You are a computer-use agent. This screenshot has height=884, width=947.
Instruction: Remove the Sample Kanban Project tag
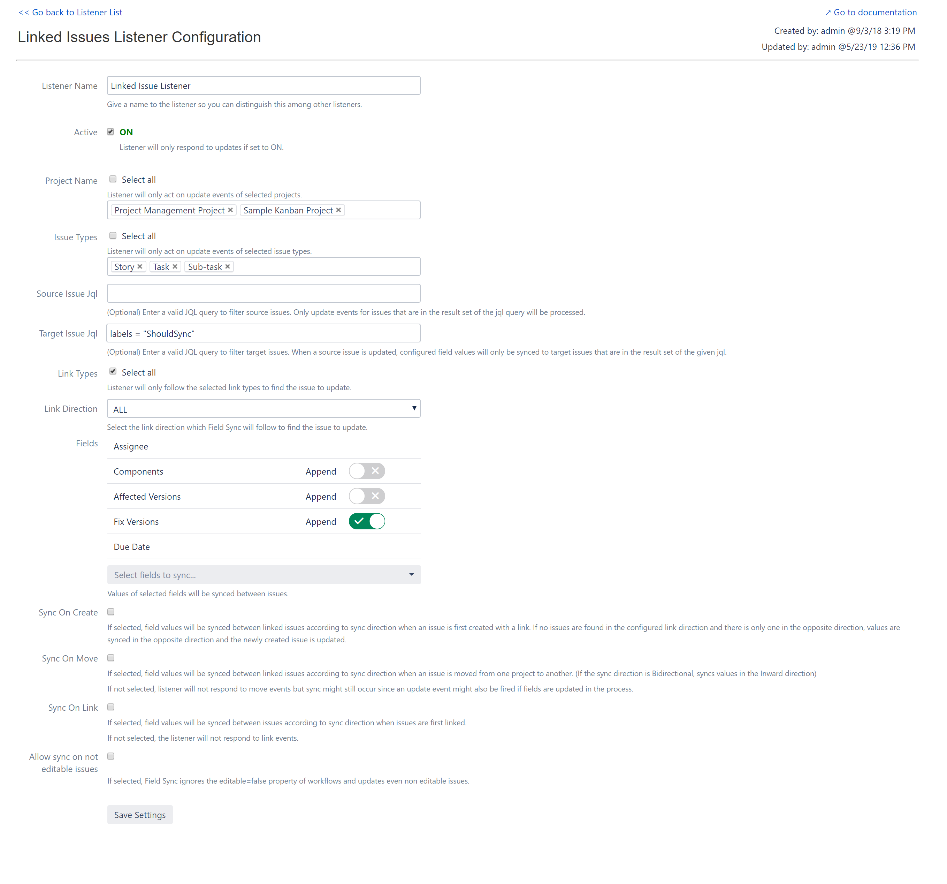pyautogui.click(x=338, y=210)
